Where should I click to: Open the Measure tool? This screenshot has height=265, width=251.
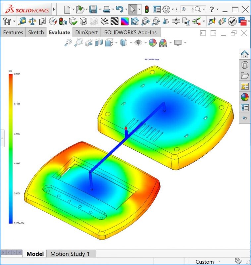tap(23, 22)
